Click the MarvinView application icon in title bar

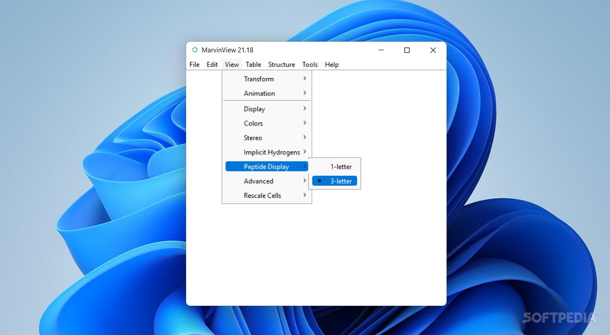click(x=195, y=50)
